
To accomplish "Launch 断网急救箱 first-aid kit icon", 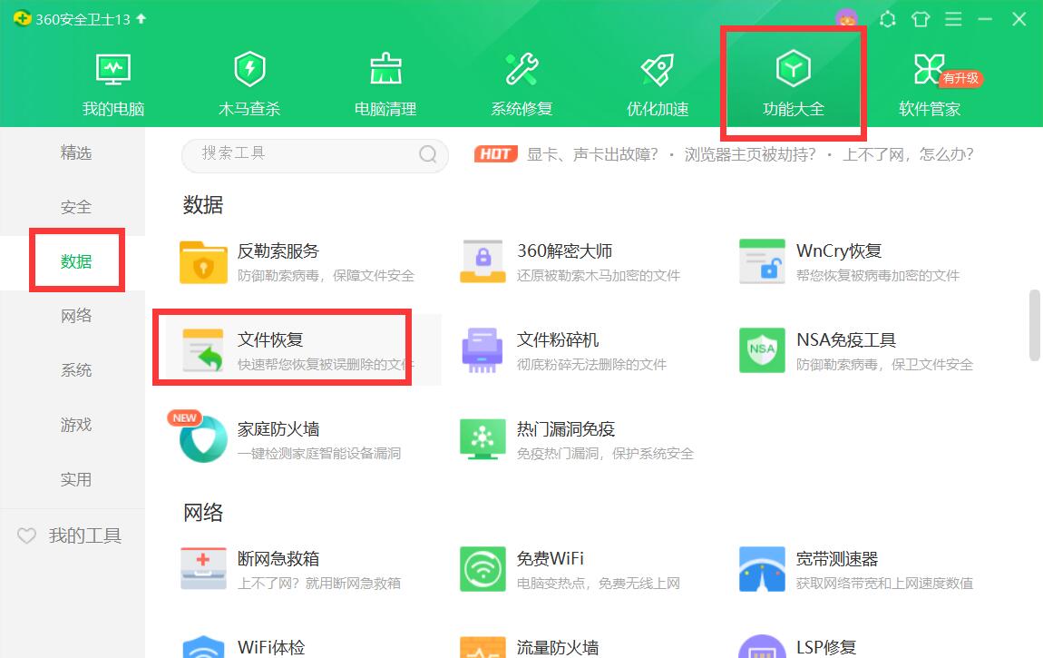I will [203, 569].
